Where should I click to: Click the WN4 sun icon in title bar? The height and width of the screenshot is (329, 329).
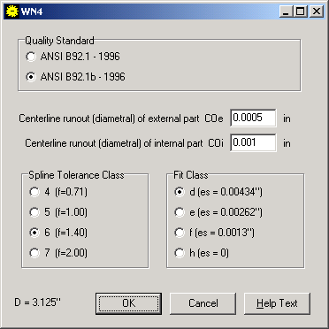pos(12,11)
